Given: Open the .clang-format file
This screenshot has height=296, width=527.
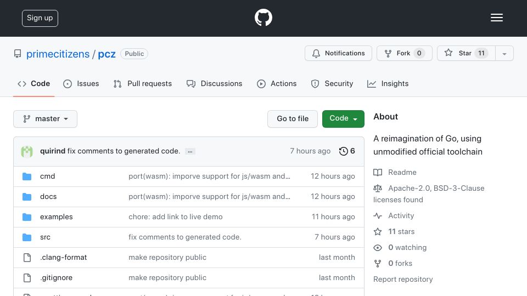Looking at the screenshot, I should click(x=63, y=258).
